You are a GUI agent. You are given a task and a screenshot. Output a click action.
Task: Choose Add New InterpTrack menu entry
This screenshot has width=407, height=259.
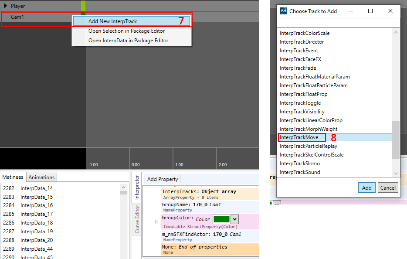coord(132,21)
